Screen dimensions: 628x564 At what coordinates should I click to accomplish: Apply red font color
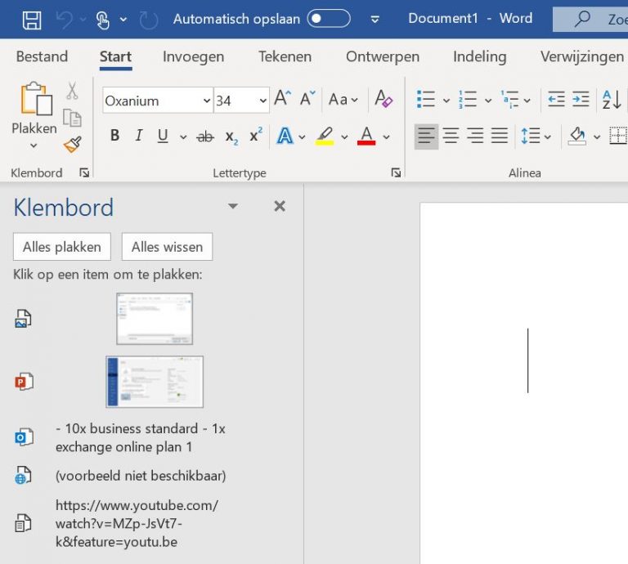pyautogui.click(x=366, y=137)
